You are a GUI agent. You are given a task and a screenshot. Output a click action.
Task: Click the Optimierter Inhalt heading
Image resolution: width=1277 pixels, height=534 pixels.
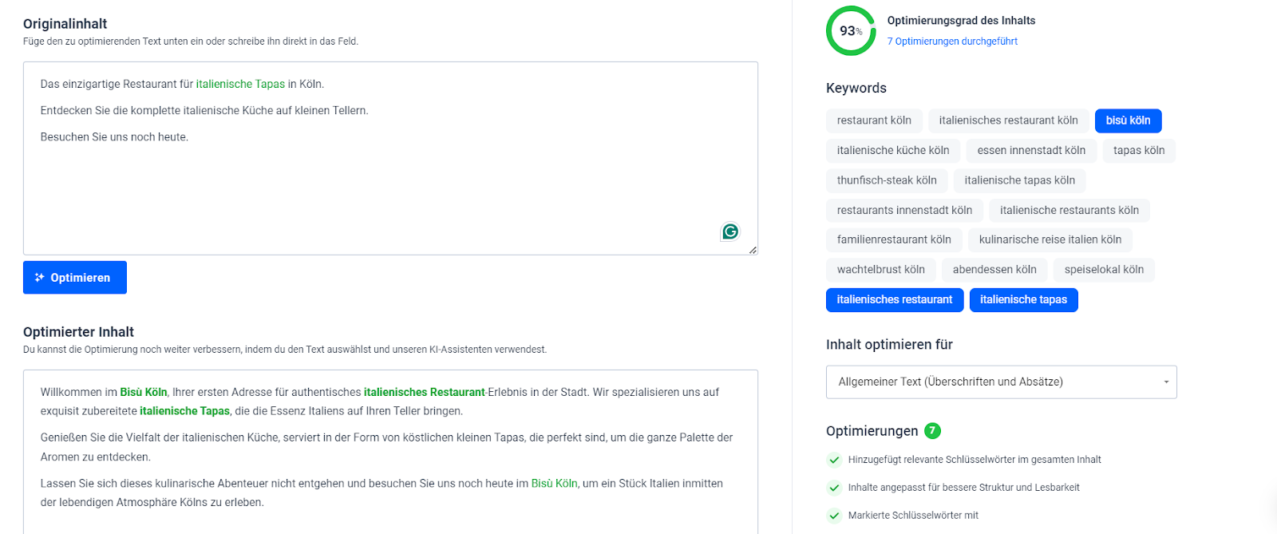coord(78,332)
